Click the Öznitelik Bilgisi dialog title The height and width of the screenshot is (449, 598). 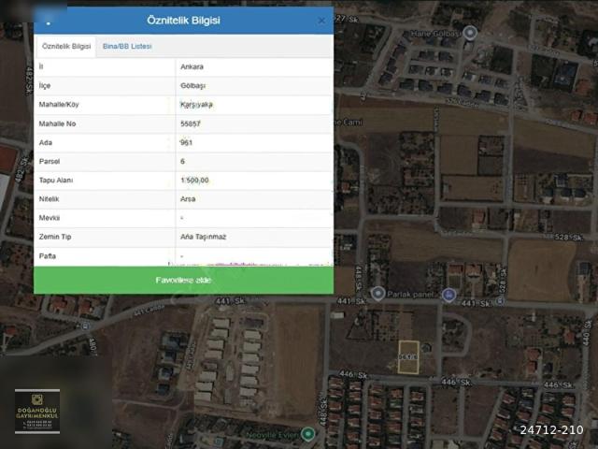click(x=183, y=21)
